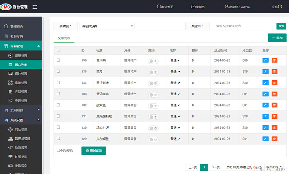This screenshot has height=174, width=289.
Task: Go to 本站首页 site home
Action: tap(165, 7)
